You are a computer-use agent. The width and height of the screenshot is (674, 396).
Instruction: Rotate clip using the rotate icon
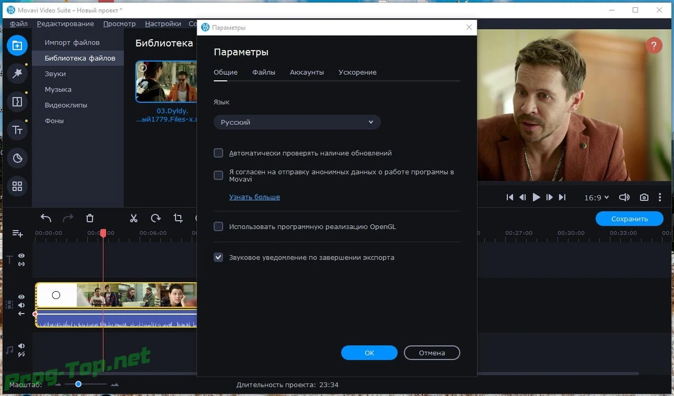pos(156,218)
